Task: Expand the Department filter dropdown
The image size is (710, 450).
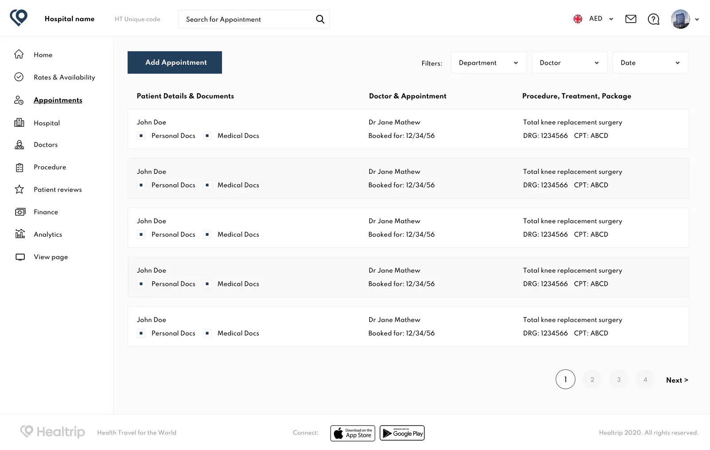Action: pyautogui.click(x=489, y=63)
